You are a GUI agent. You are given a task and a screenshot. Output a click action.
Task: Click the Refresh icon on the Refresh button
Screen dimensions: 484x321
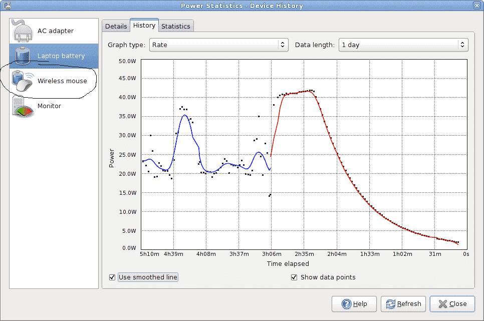[x=390, y=304]
